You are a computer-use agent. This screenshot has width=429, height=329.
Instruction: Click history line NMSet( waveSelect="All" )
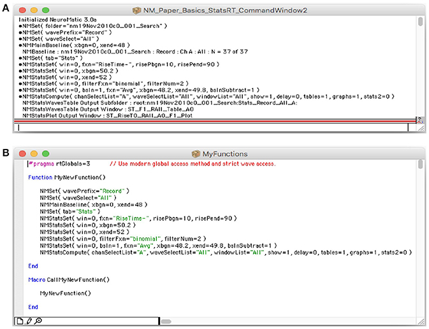(59, 39)
